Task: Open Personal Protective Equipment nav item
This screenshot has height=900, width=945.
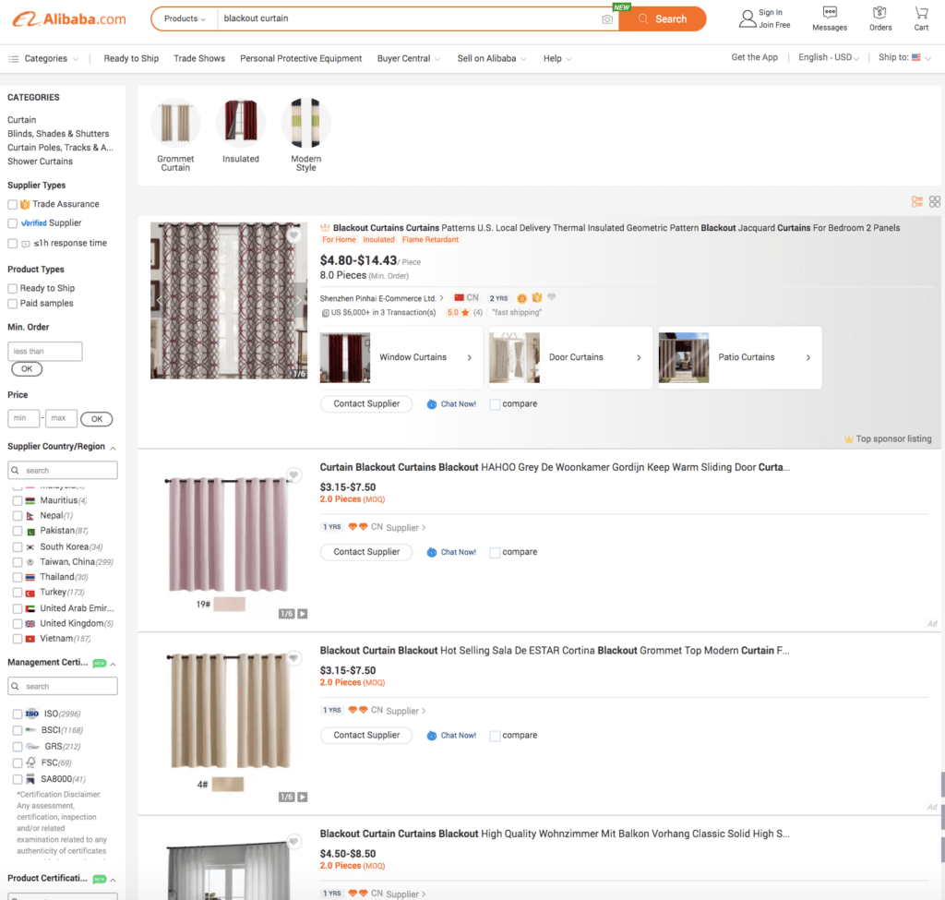Action: click(301, 58)
